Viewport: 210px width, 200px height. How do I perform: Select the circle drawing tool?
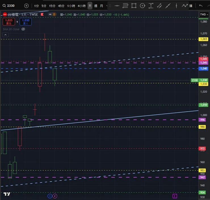pos(142,6)
